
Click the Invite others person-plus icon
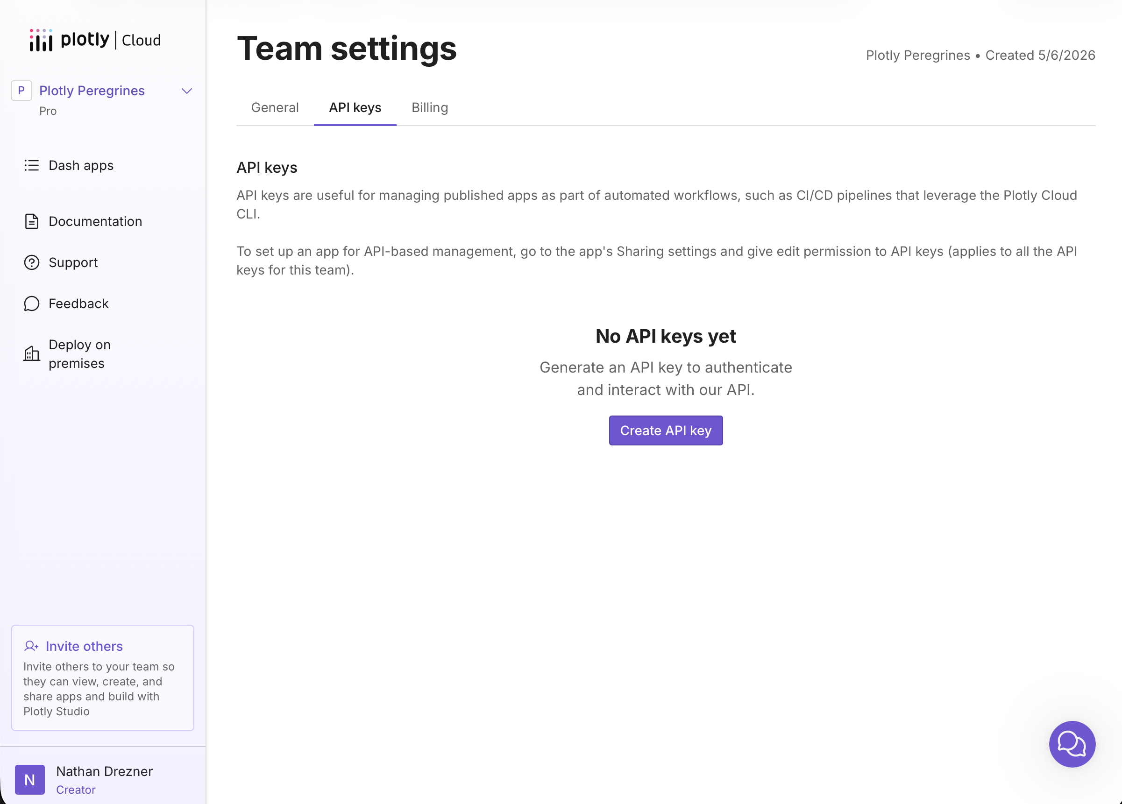(31, 646)
